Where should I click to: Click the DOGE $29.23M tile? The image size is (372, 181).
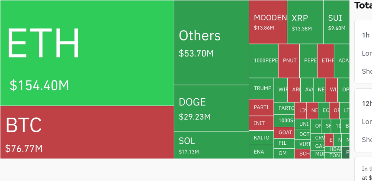212,108
